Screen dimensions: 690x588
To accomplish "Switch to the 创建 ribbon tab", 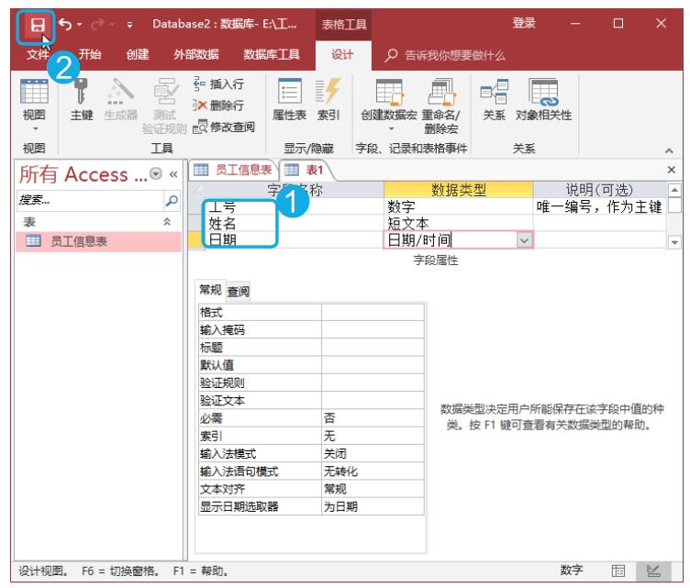I will [x=138, y=54].
